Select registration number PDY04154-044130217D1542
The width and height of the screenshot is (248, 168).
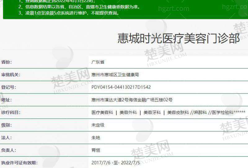(x=121, y=87)
